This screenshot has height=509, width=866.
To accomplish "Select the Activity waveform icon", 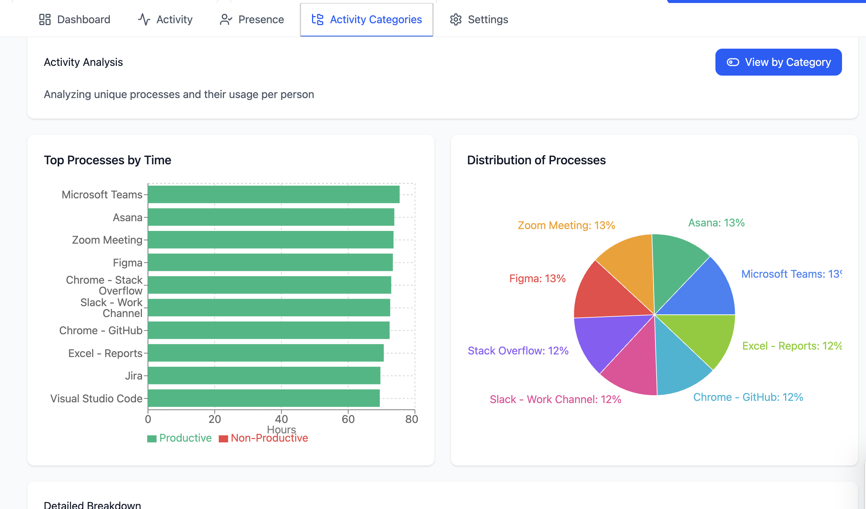I will point(144,19).
